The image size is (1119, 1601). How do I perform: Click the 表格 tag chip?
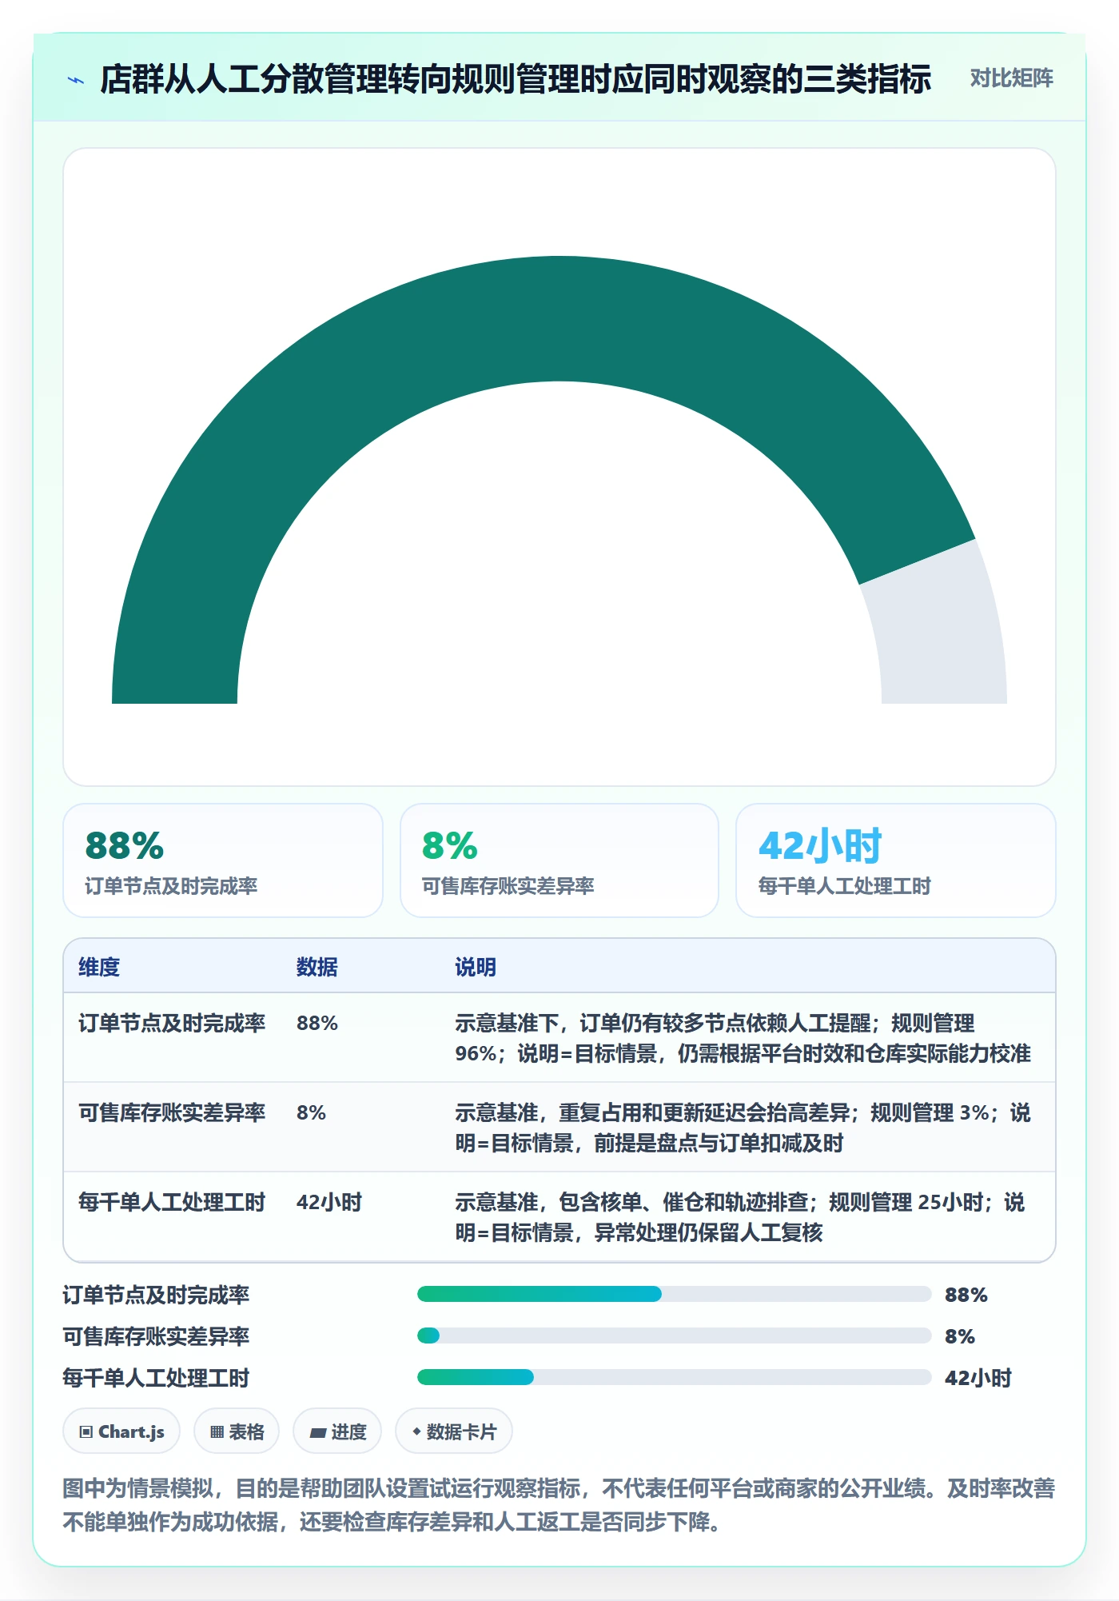(x=237, y=1431)
